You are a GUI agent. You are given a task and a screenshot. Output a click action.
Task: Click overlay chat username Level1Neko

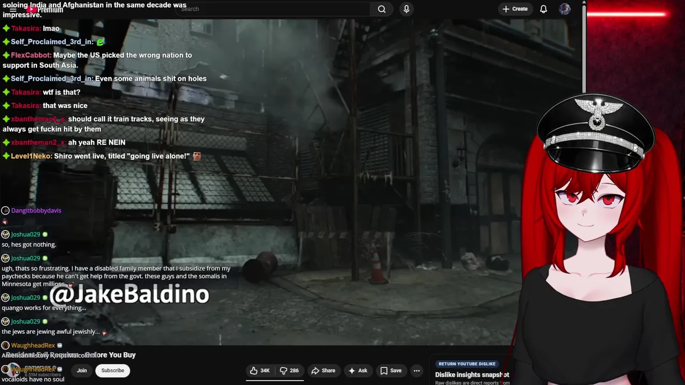[x=32, y=156]
